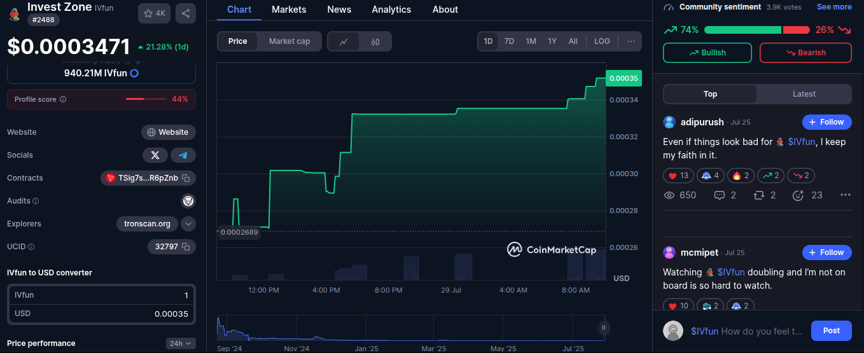Open the Analytics tab
Viewport: 864px width, 353px height.
click(x=391, y=10)
